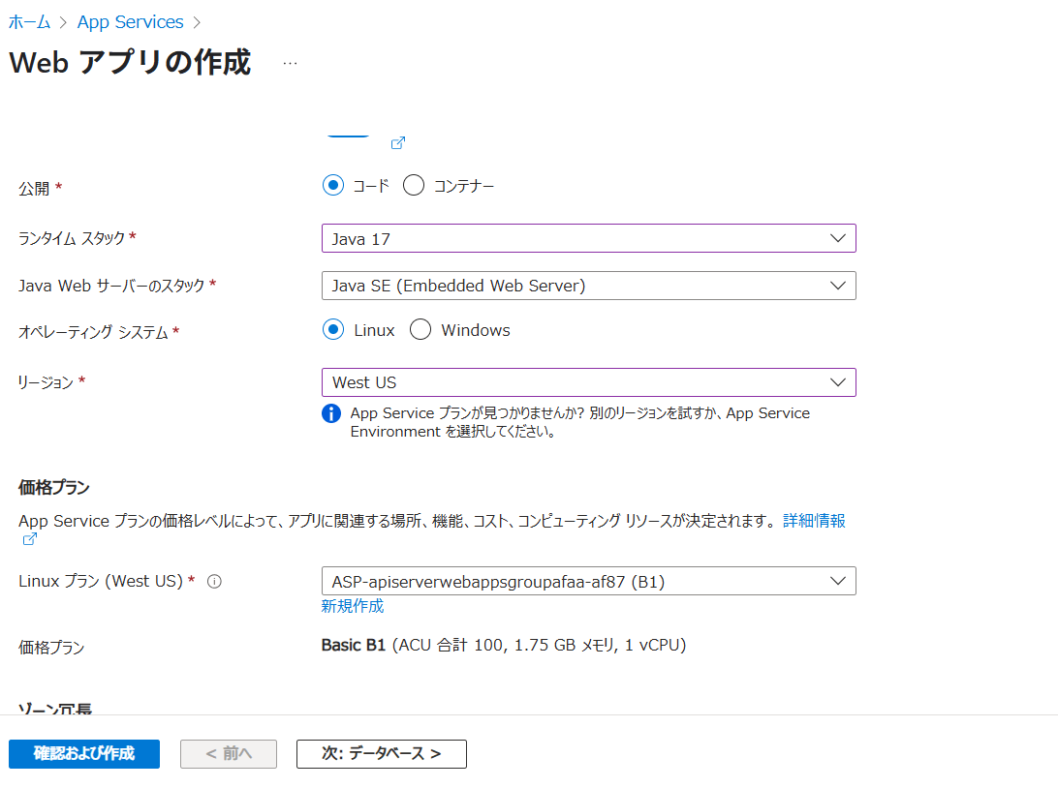Click the external link icon near the top form field
The image size is (1058, 788).
397,142
